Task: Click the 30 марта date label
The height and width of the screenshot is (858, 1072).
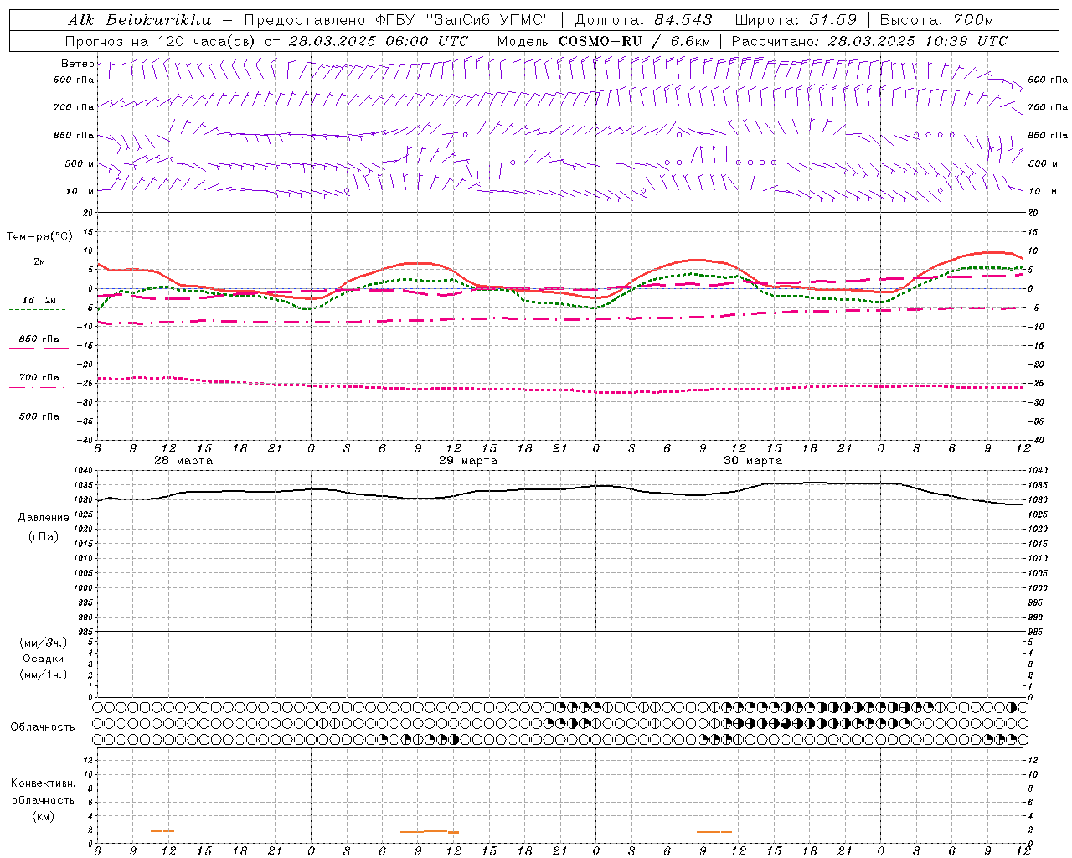Action: tap(753, 461)
